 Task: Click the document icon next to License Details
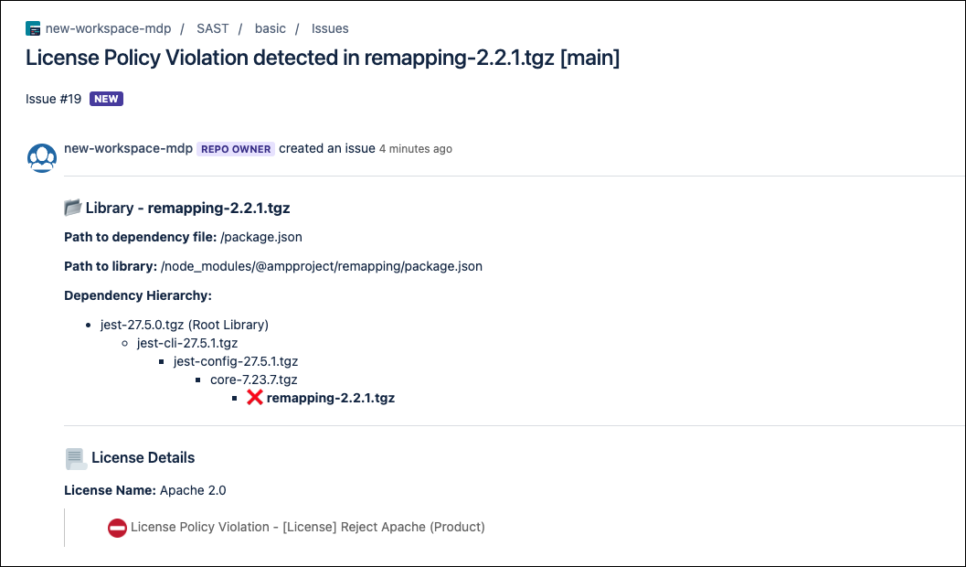click(76, 457)
